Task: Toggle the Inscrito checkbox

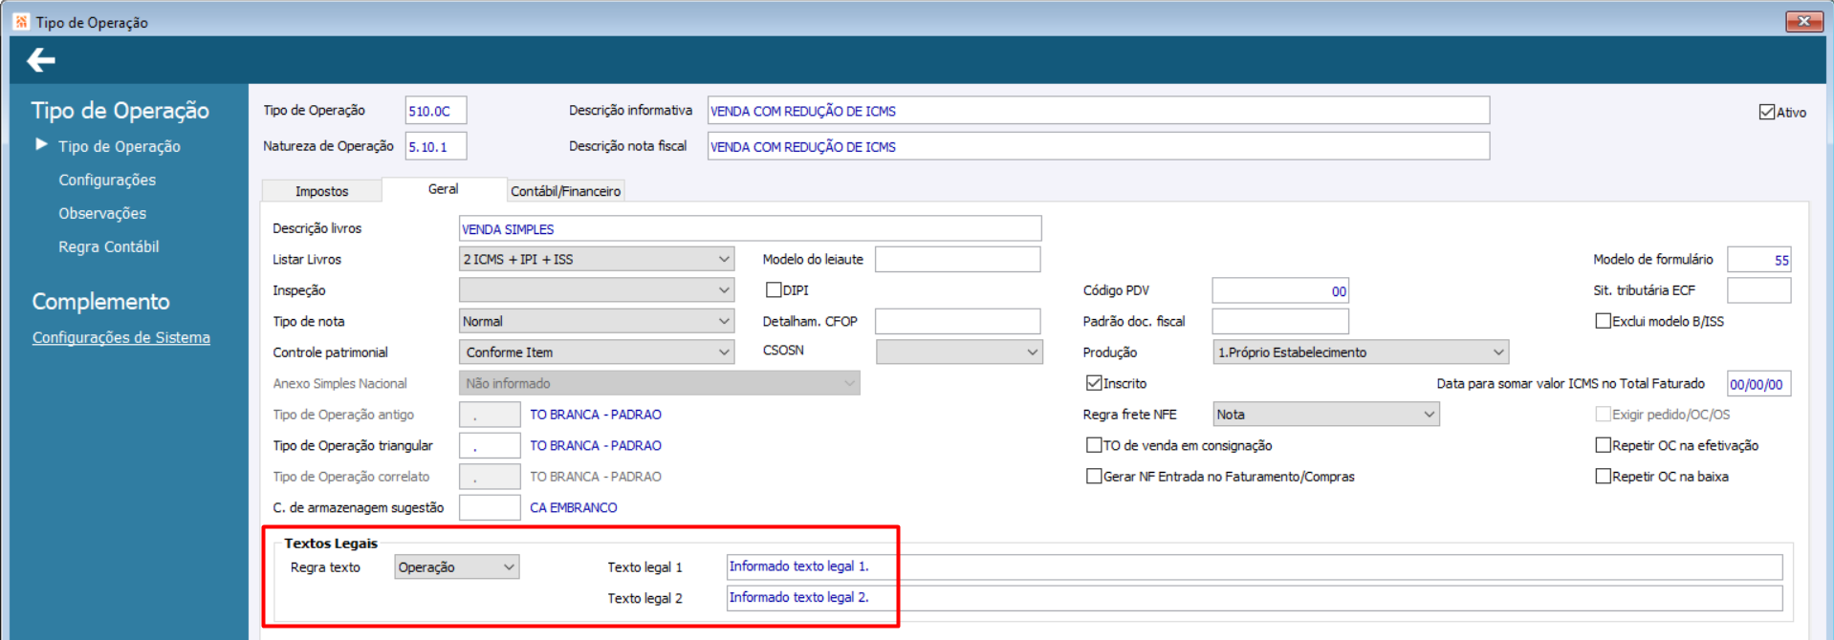Action: click(1094, 383)
